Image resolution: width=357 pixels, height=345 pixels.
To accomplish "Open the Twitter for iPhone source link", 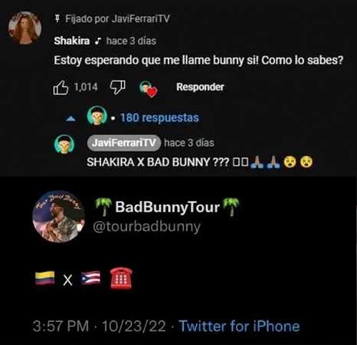I will 239,326.
